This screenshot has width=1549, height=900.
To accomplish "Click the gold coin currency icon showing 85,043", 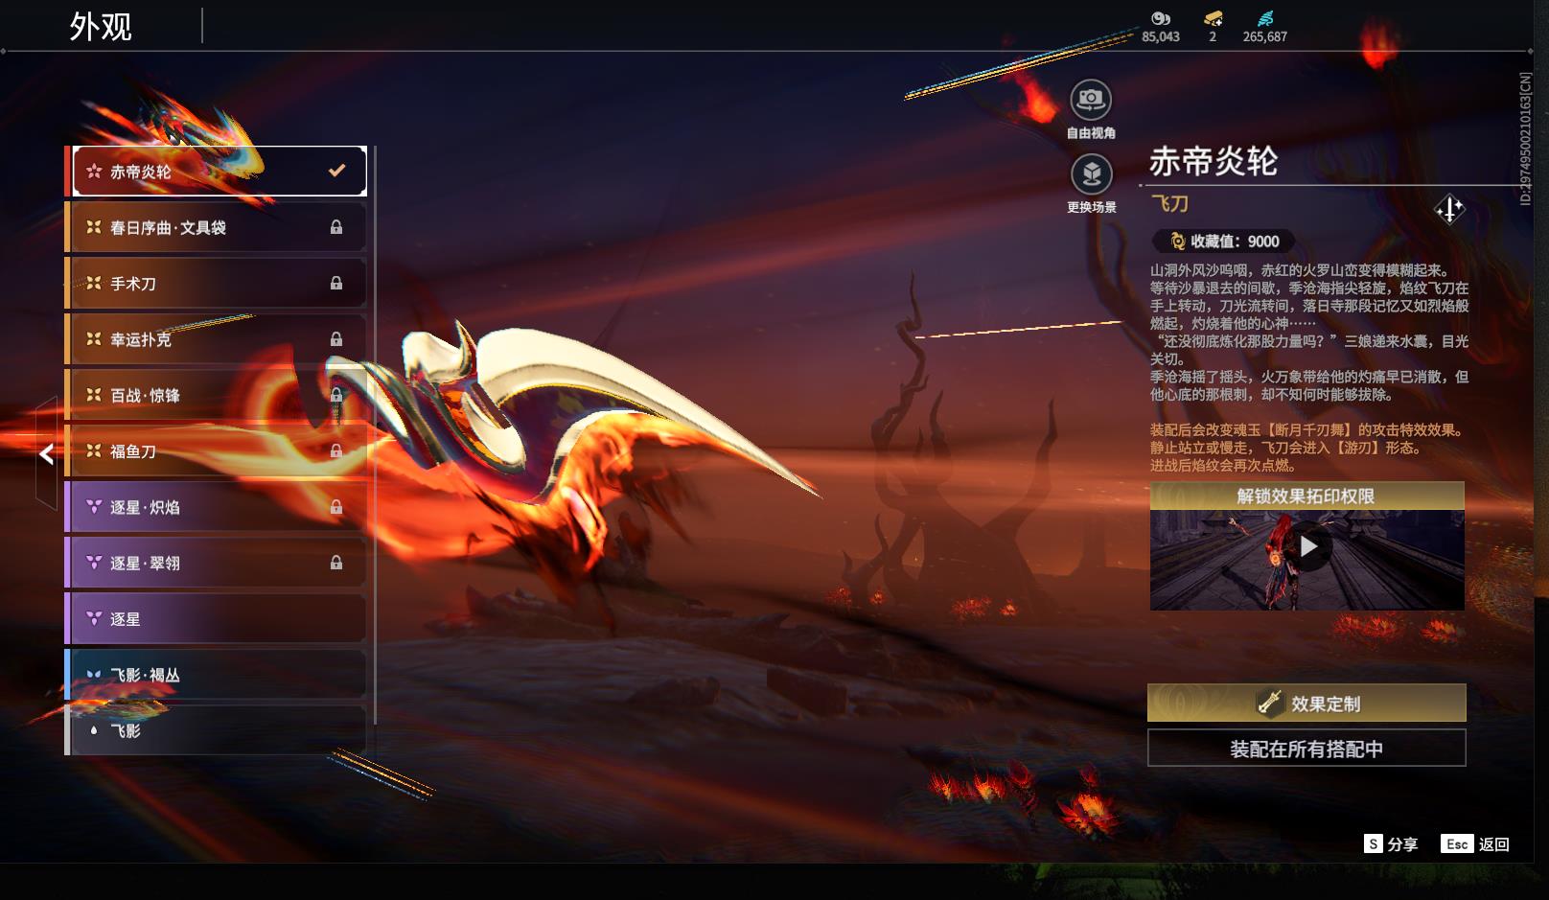I will tap(1160, 16).
